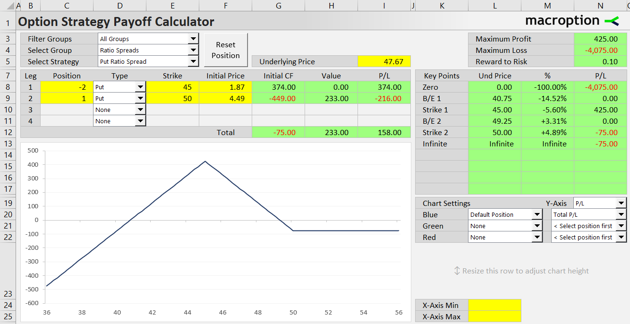
Task: Click the macroption logo icon
Action: coord(612,21)
